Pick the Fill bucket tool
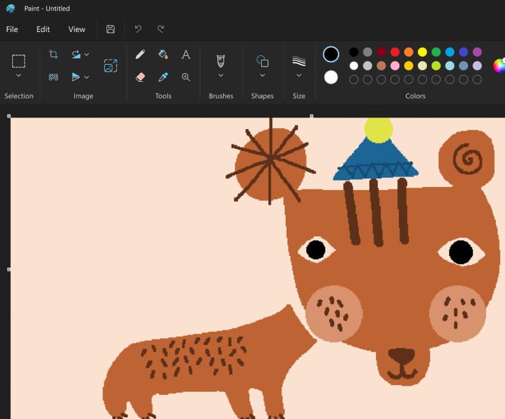This screenshot has height=419, width=505. (x=163, y=55)
